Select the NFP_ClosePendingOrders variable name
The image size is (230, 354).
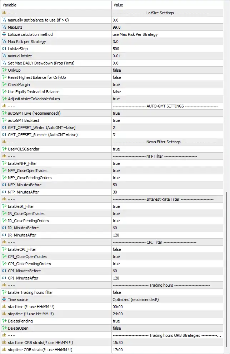click(30, 178)
